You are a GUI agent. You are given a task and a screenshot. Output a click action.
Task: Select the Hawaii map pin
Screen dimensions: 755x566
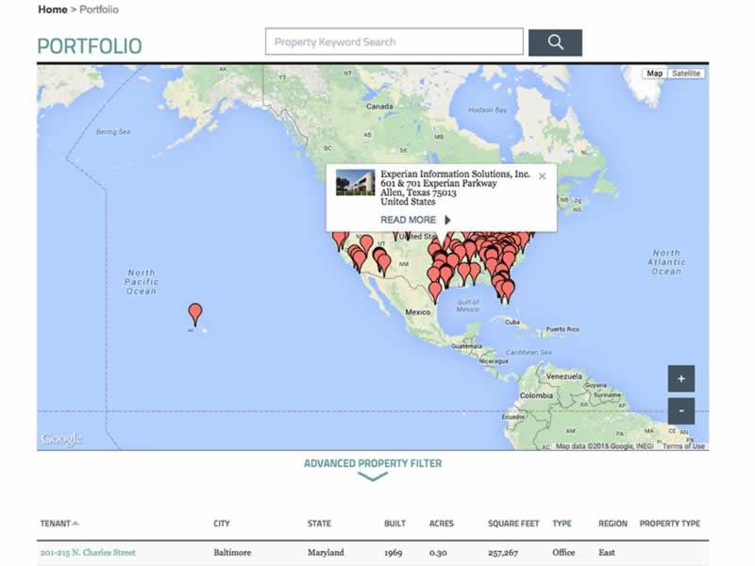point(195,314)
